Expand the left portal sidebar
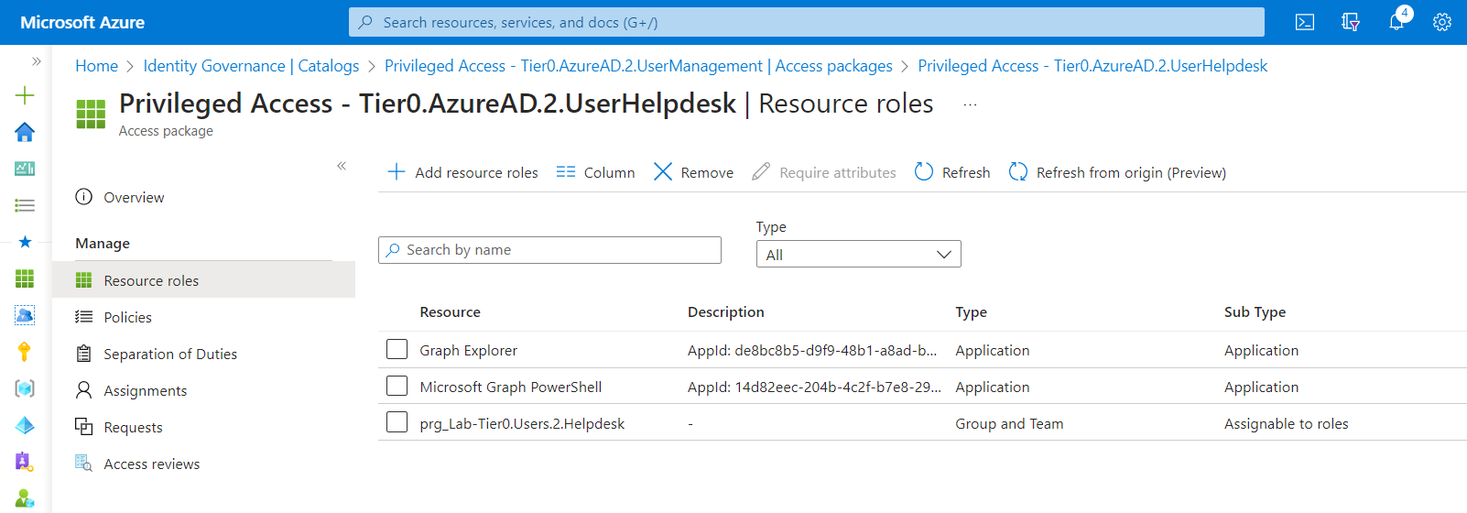 point(37,61)
